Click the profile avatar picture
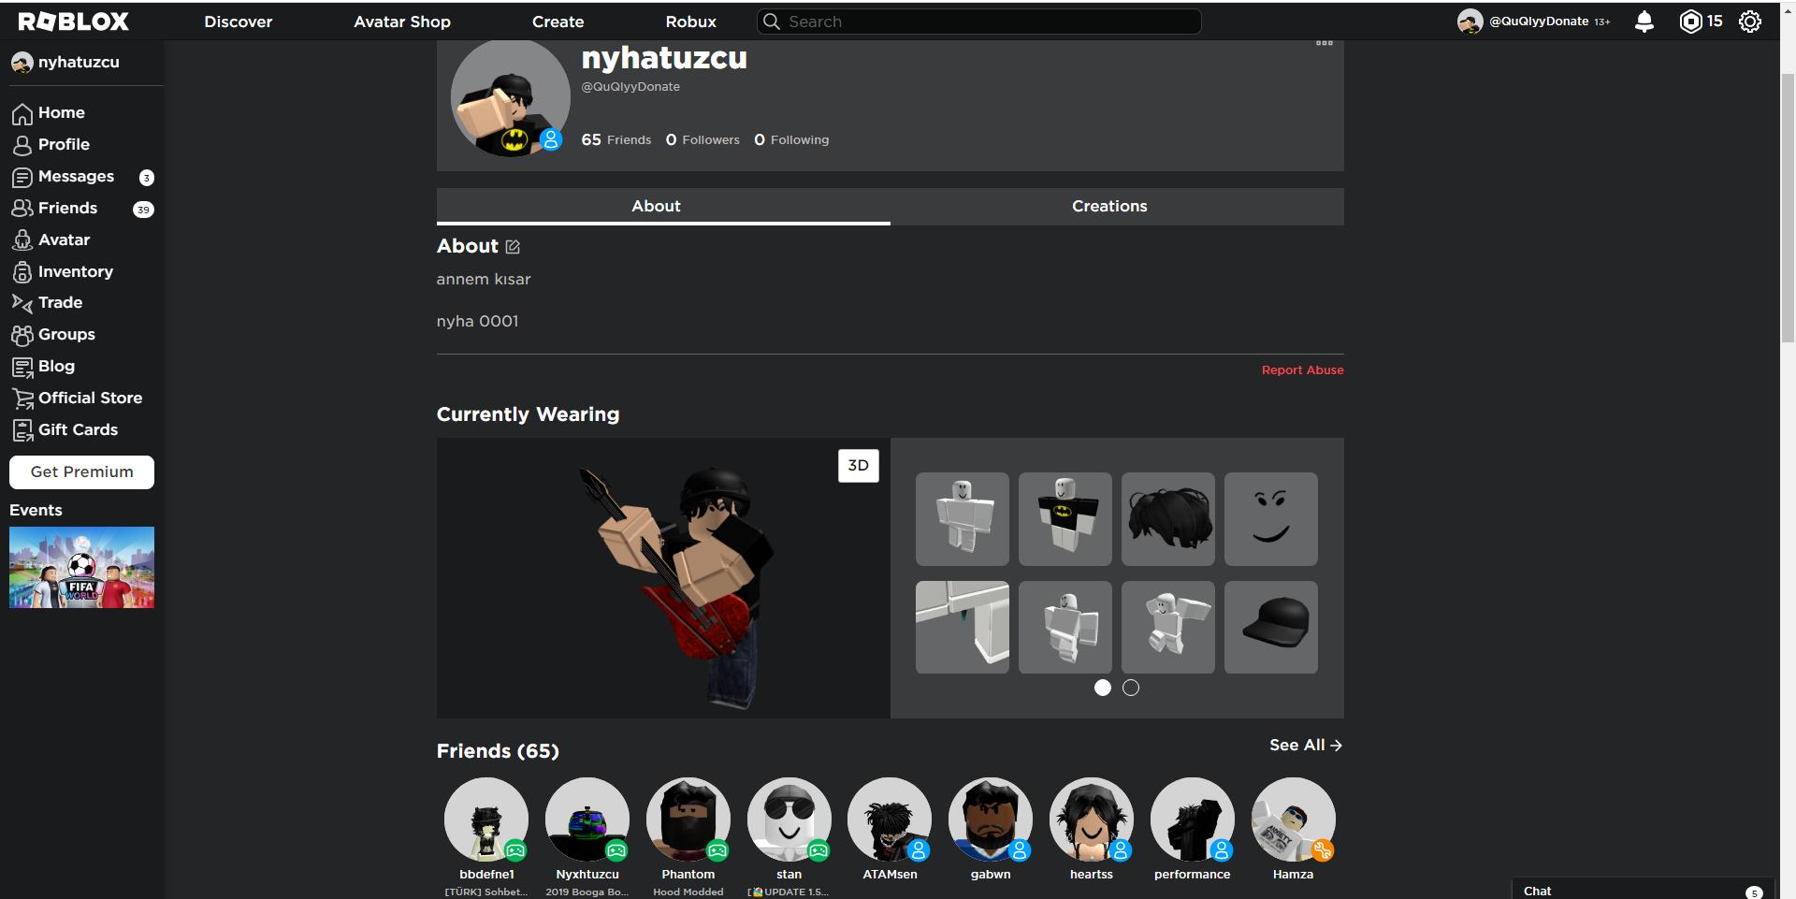Image resolution: width=1796 pixels, height=899 pixels. 511,98
